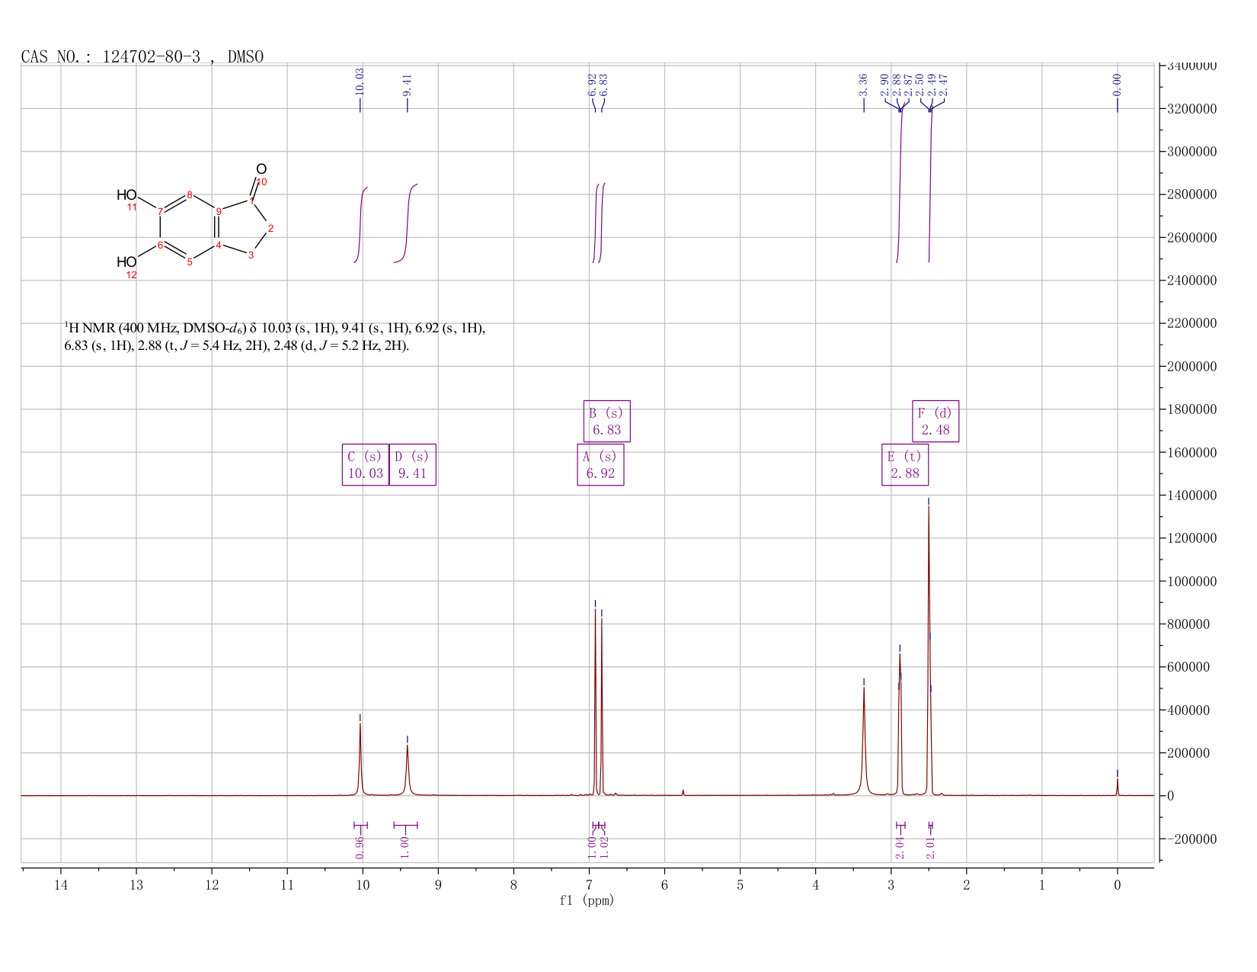Click atom number 2 in the structure
This screenshot has width=1257, height=972.
[270, 229]
